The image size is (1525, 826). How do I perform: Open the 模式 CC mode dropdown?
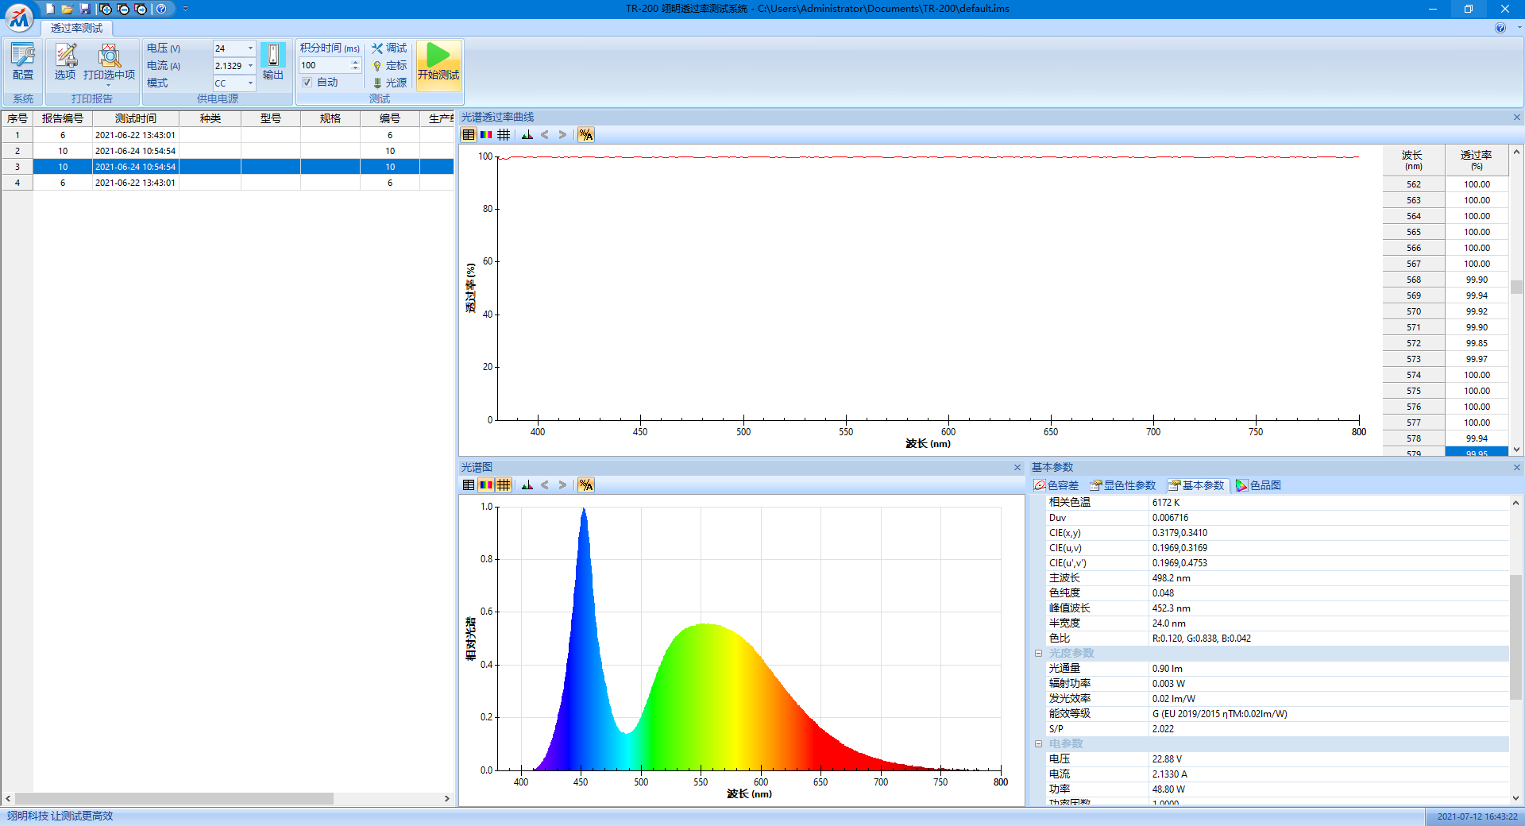tap(250, 83)
